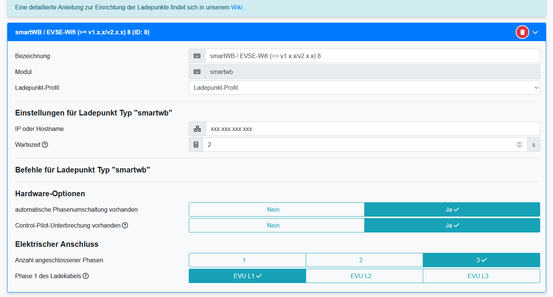553x297 pixels.
Task: Click the Elektrischer Anschluss heading
Action: [x=57, y=244]
